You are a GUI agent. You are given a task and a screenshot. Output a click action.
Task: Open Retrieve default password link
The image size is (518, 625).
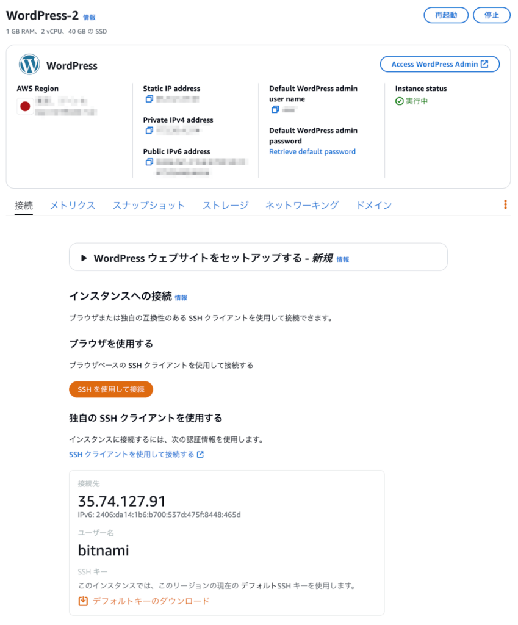[x=312, y=151]
